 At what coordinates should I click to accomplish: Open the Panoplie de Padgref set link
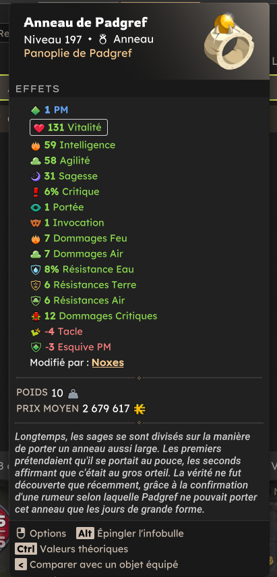click(78, 53)
